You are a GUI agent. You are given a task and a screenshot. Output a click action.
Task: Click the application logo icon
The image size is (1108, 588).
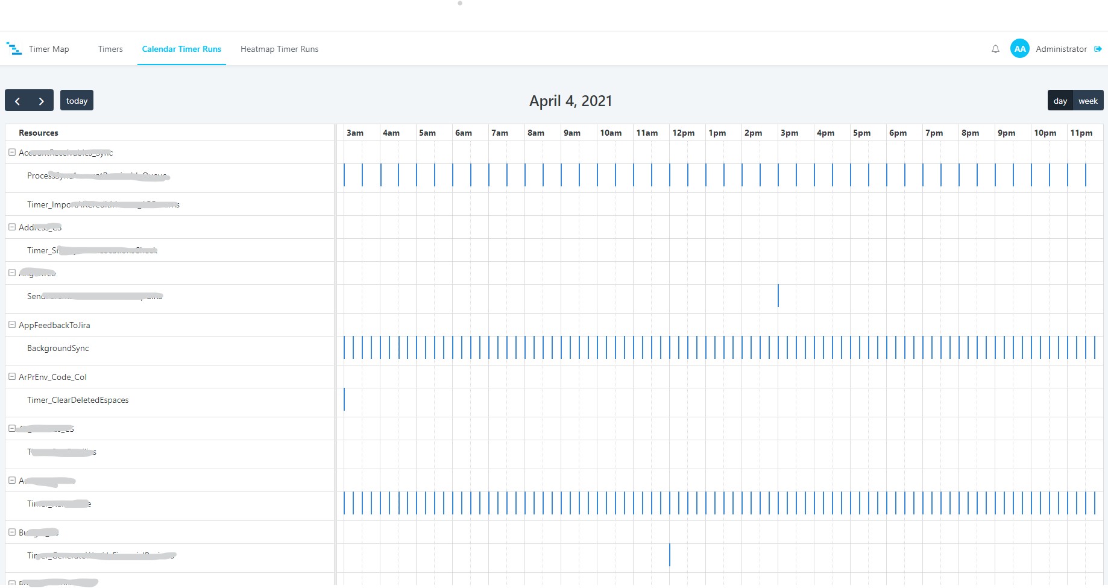(x=14, y=48)
